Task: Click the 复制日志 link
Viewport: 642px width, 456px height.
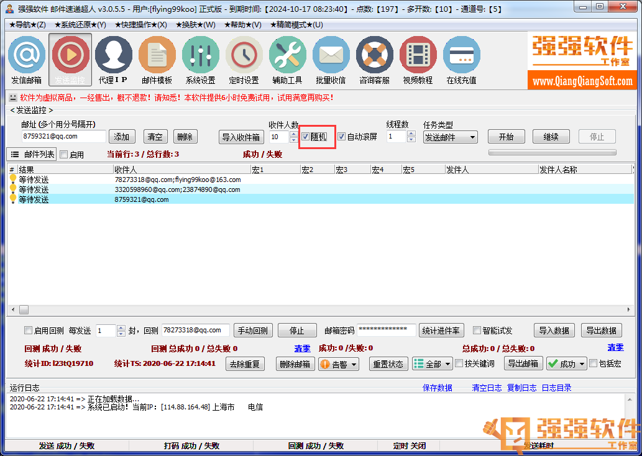Action: click(x=521, y=388)
